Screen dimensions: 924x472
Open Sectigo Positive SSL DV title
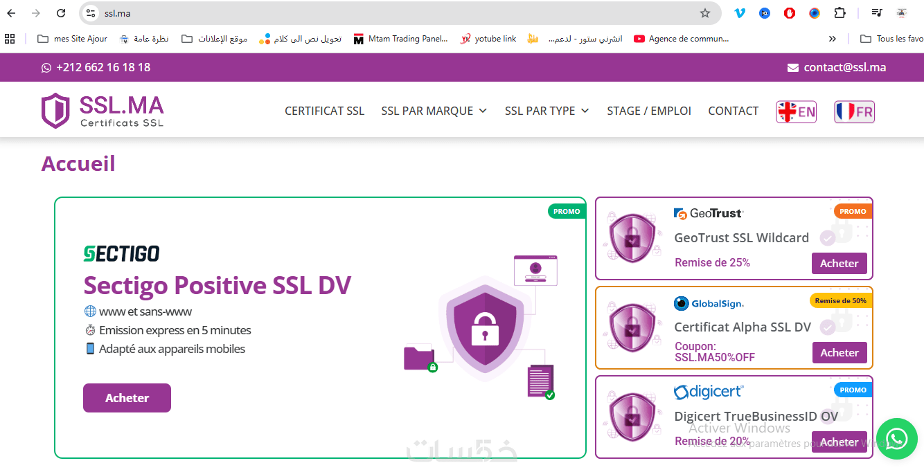tap(217, 285)
